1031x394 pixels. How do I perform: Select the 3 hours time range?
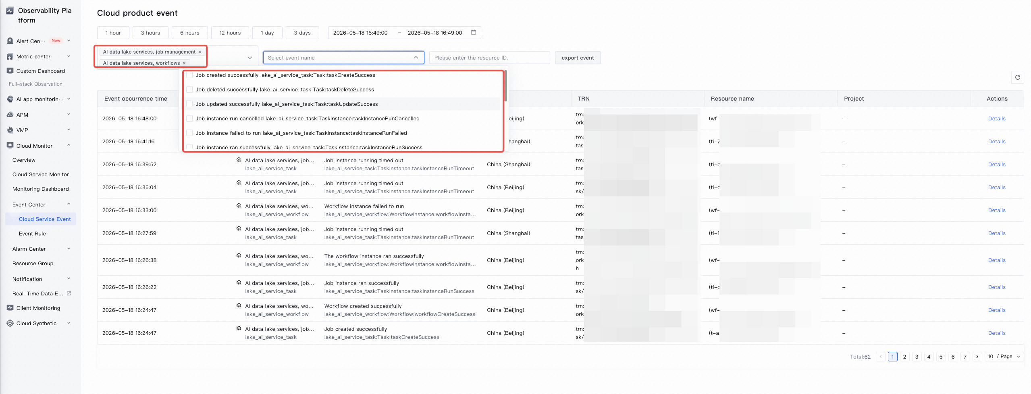pyautogui.click(x=150, y=33)
